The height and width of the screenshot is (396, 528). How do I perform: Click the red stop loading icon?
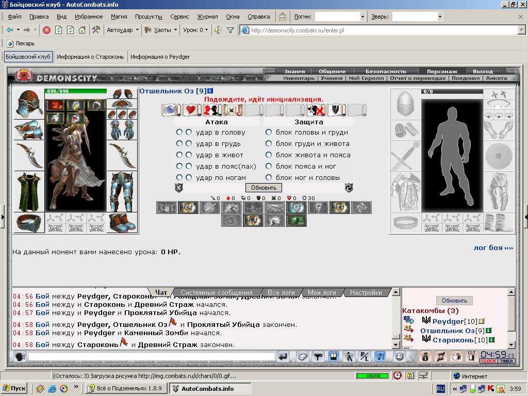(47, 30)
